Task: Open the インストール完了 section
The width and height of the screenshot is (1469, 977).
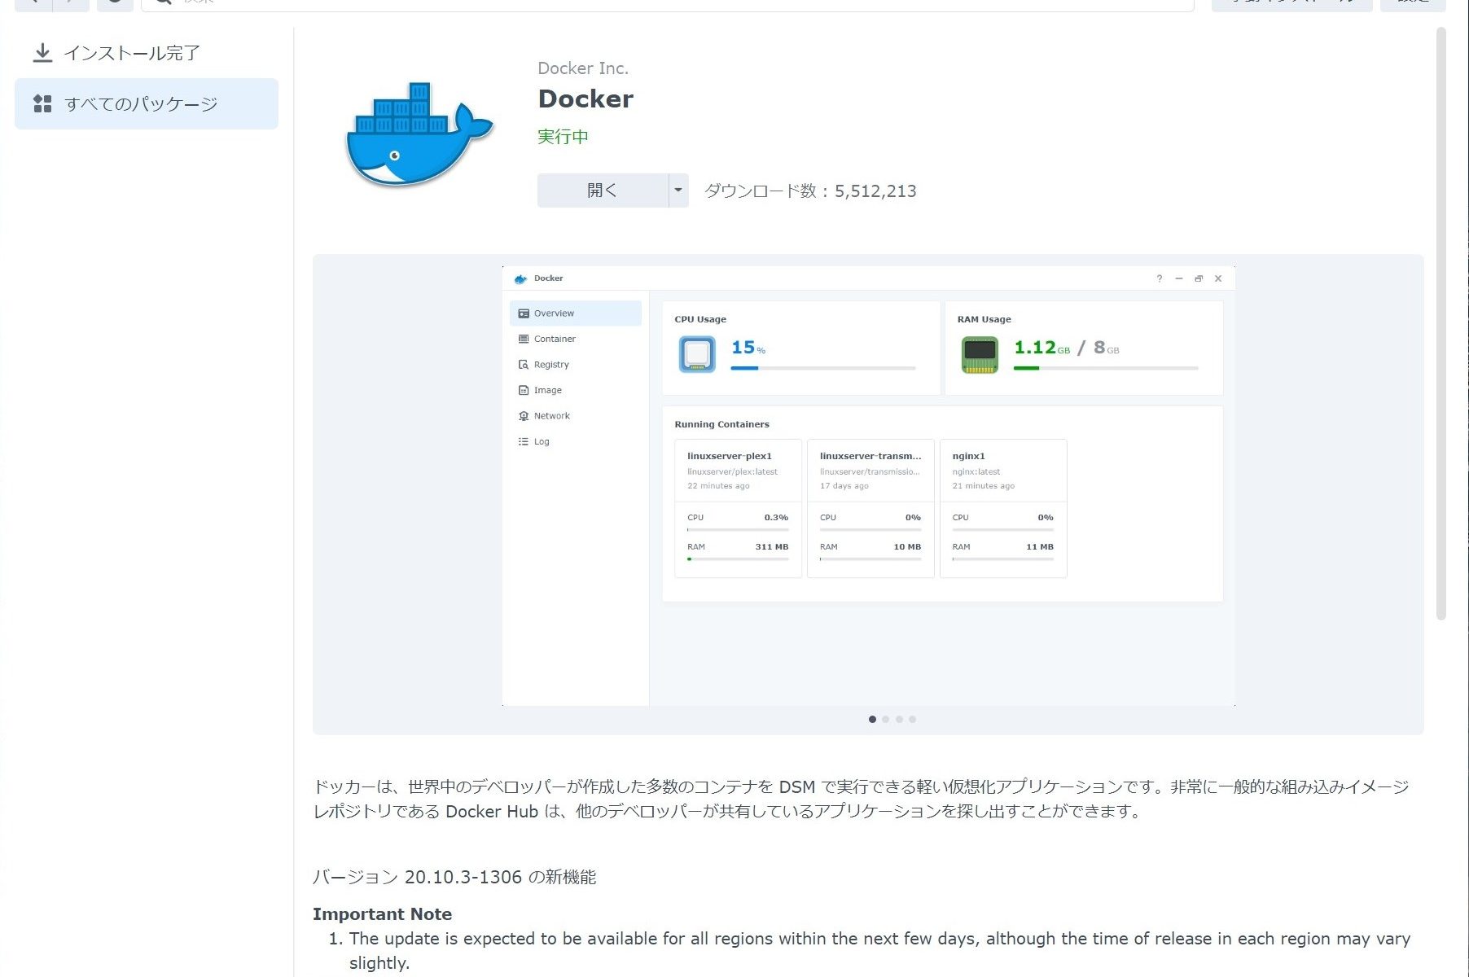Action: 132,54
